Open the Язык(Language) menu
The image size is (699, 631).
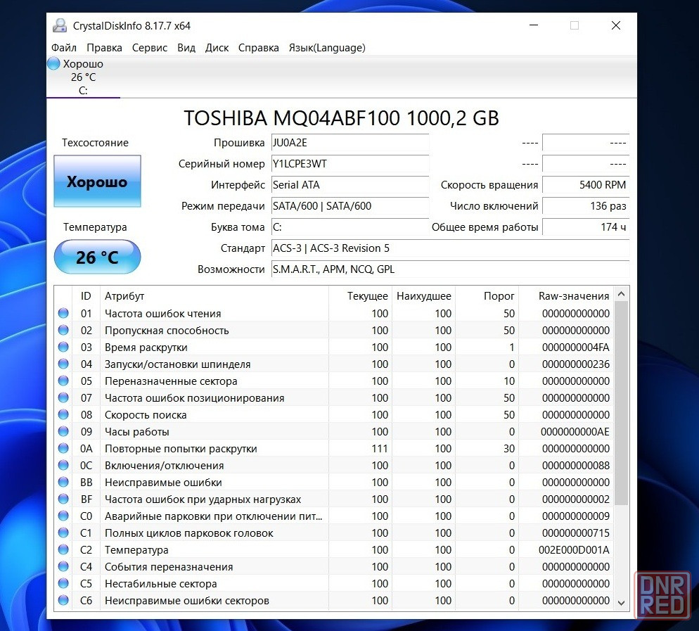click(327, 48)
